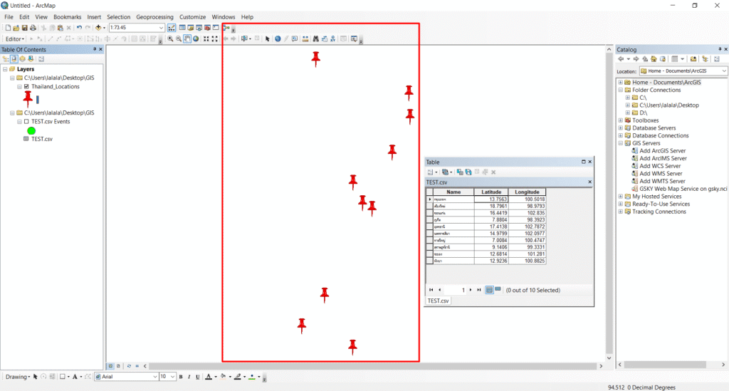729x391 pixels.
Task: Click the Full Extent globe icon
Action: (196, 39)
